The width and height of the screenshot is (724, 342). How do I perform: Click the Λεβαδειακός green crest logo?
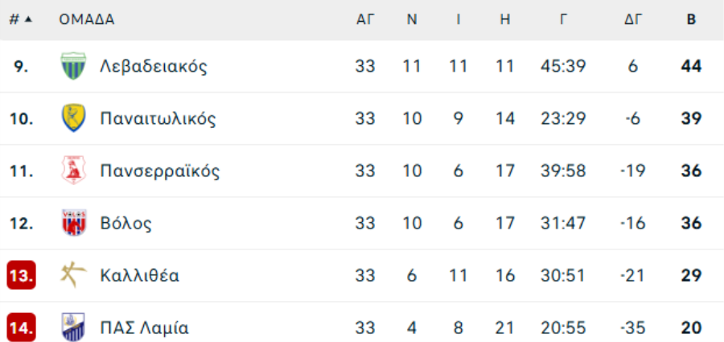(73, 66)
